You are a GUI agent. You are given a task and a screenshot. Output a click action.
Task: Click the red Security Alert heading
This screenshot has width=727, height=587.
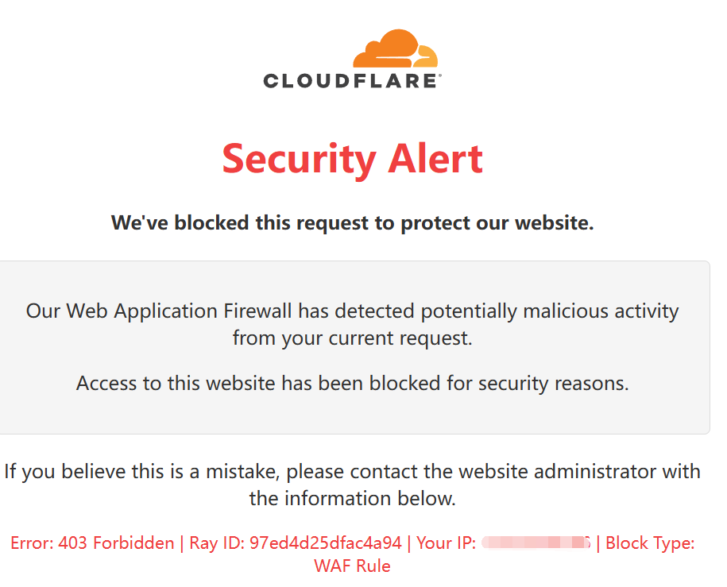point(352,159)
